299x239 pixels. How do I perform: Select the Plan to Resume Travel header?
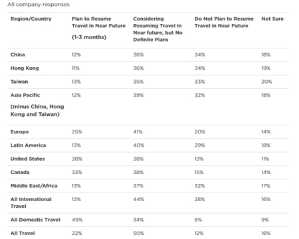coord(98,28)
